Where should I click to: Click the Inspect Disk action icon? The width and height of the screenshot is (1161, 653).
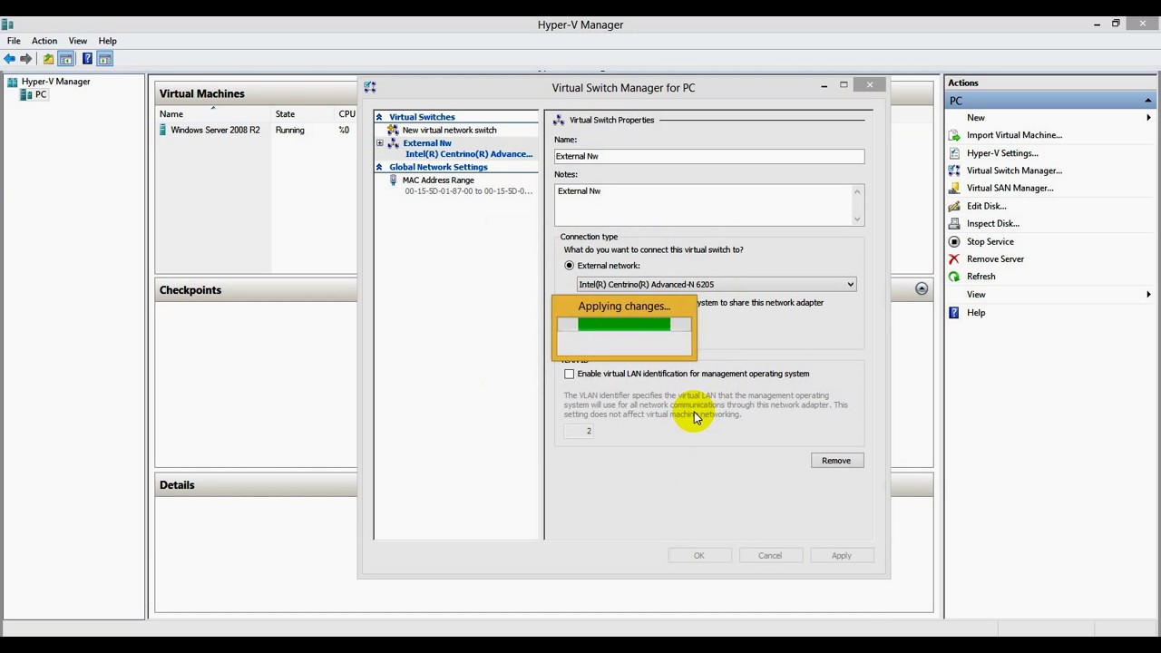954,223
